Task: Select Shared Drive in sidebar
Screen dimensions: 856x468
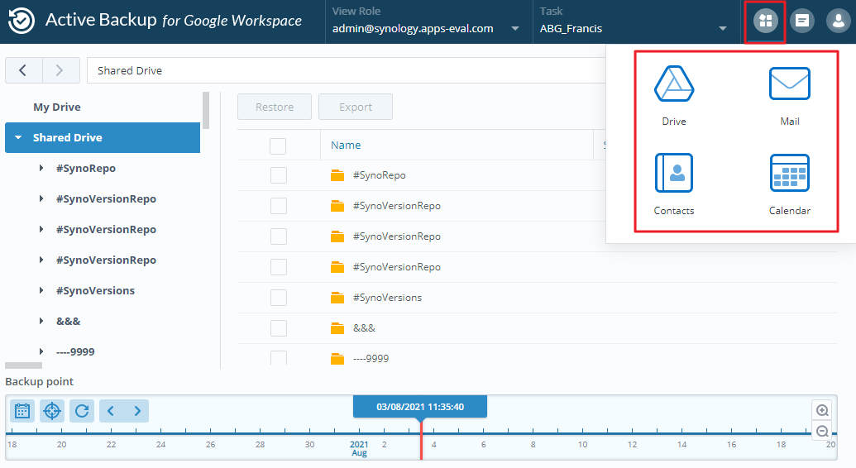Action: pos(103,137)
